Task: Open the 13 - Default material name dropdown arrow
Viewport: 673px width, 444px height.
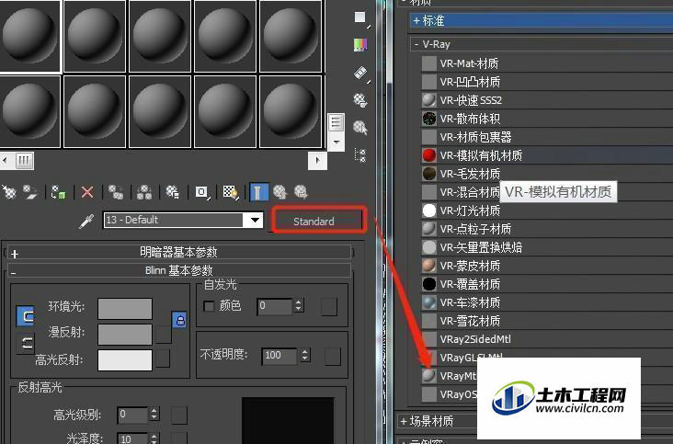Action: click(255, 220)
